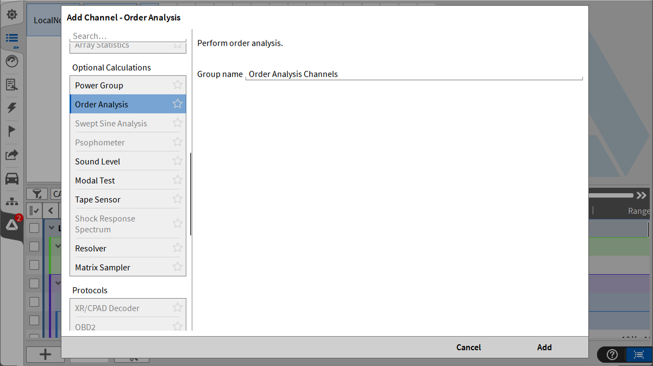The image size is (653, 366).
Task: Click the channel list icon in sidebar
Action: pyautogui.click(x=11, y=38)
